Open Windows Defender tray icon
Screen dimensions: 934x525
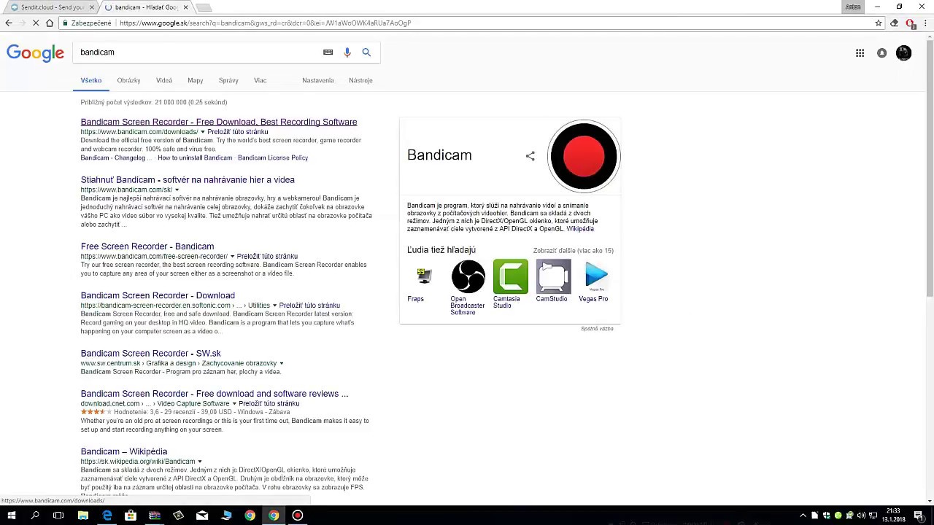click(826, 516)
